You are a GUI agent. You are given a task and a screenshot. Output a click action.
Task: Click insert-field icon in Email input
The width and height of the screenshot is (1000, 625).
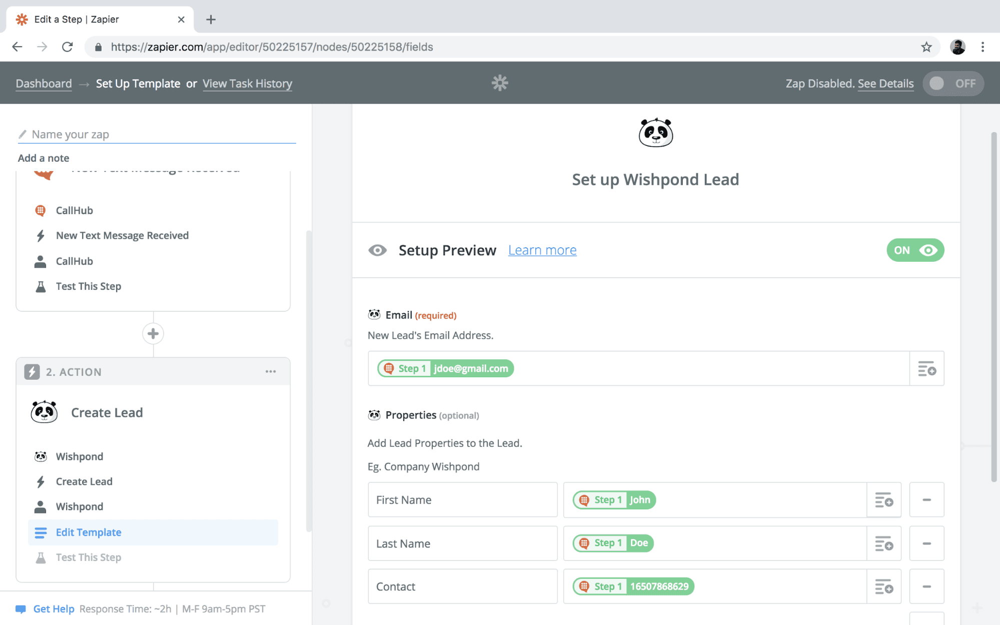(x=926, y=369)
